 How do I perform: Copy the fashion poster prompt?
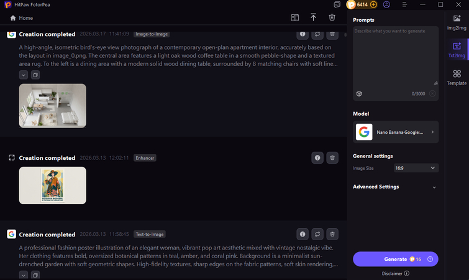click(35, 275)
